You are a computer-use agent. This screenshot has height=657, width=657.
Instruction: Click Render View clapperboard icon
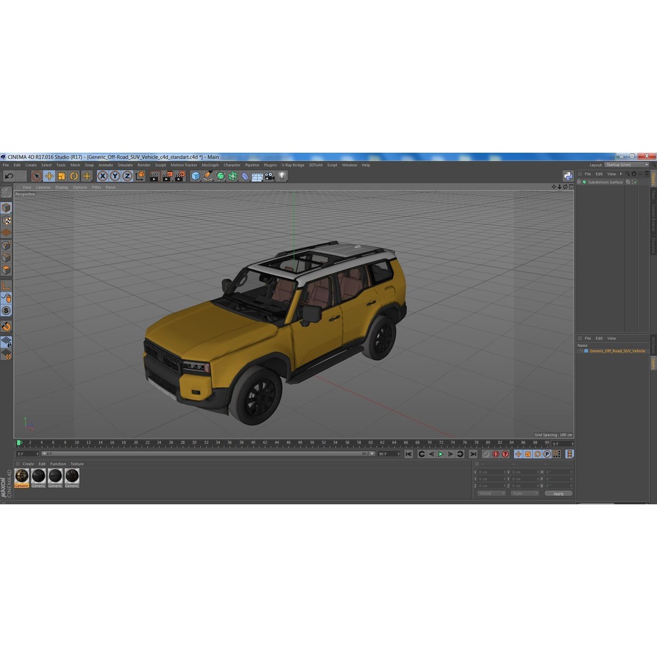coord(154,176)
